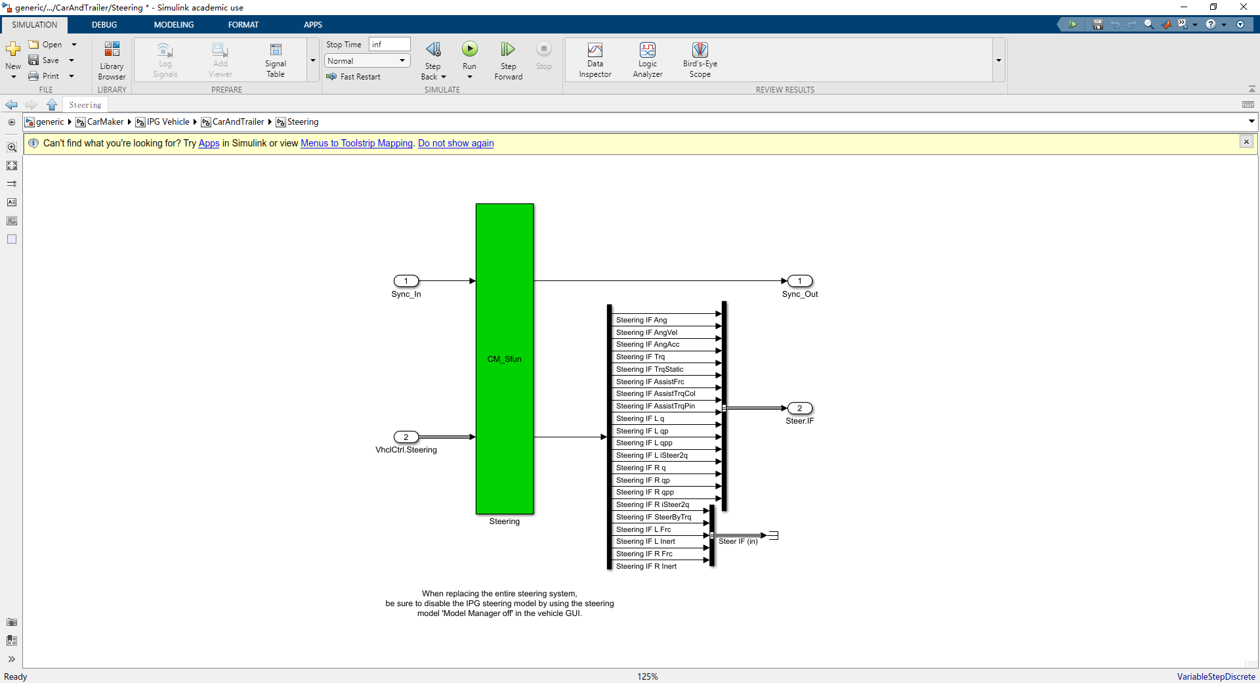This screenshot has width=1260, height=683.
Task: Click the screenshot camera icon at bottom left
Action: (12, 622)
